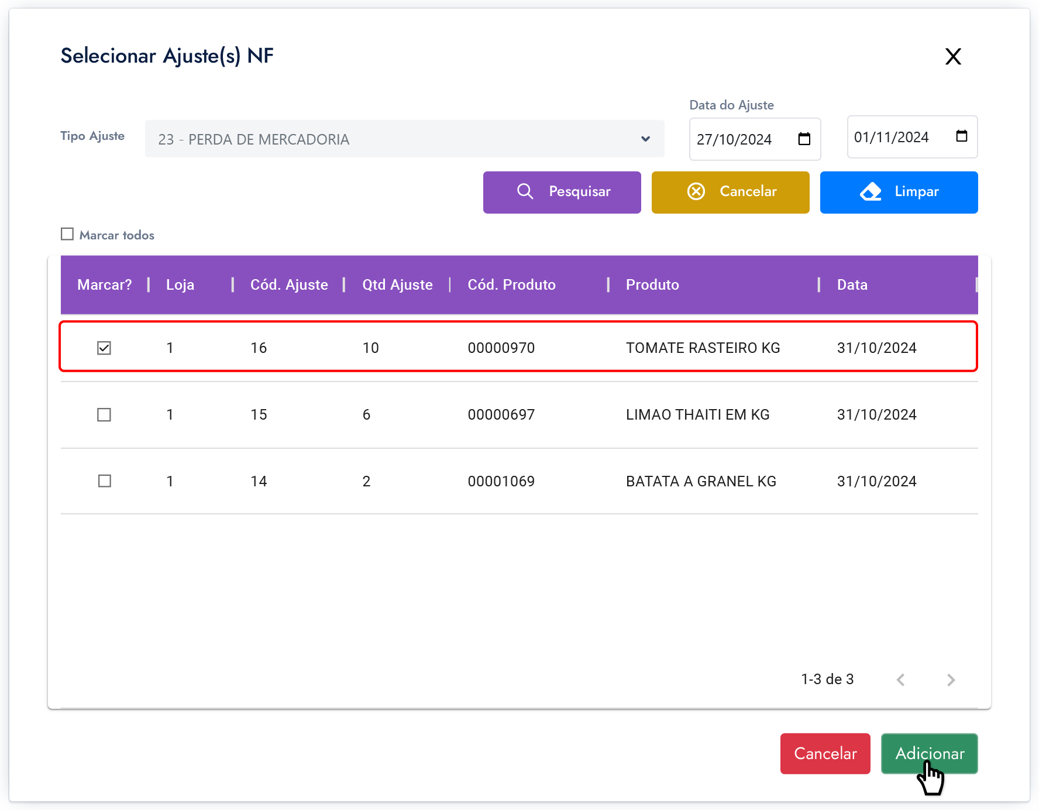Click the start date field 27/10/2024
This screenshot has width=1039, height=810.
pyautogui.click(x=755, y=139)
